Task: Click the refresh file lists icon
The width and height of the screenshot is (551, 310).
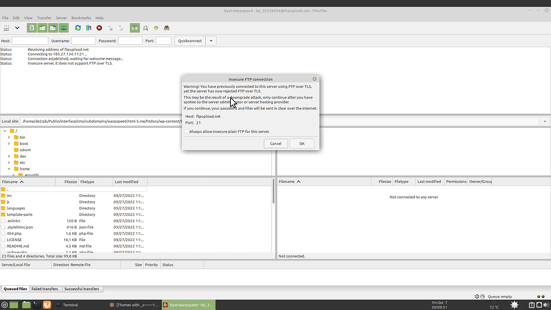Action: [78, 27]
